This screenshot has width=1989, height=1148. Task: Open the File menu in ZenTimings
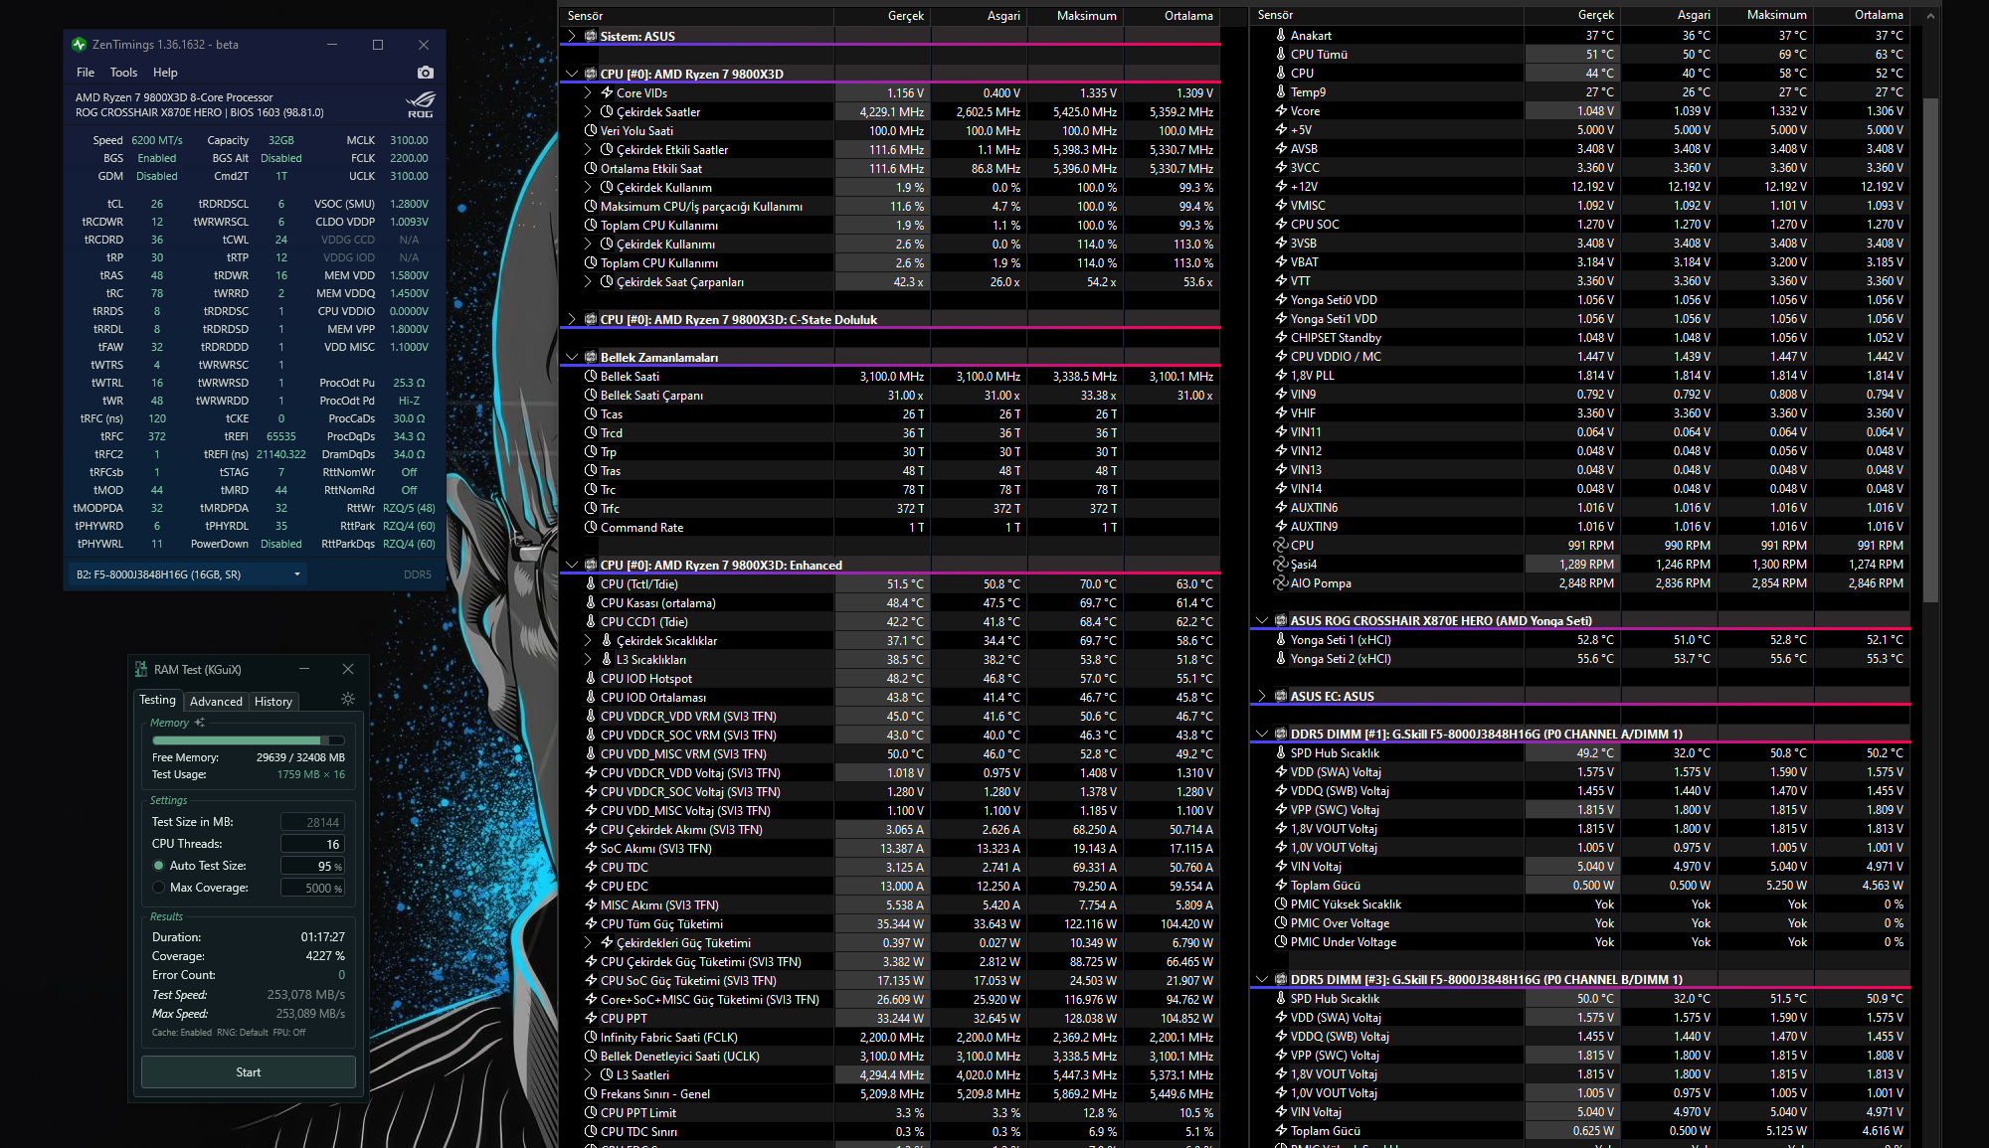86,73
